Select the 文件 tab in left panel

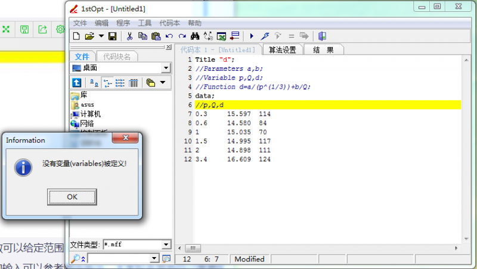coord(82,57)
